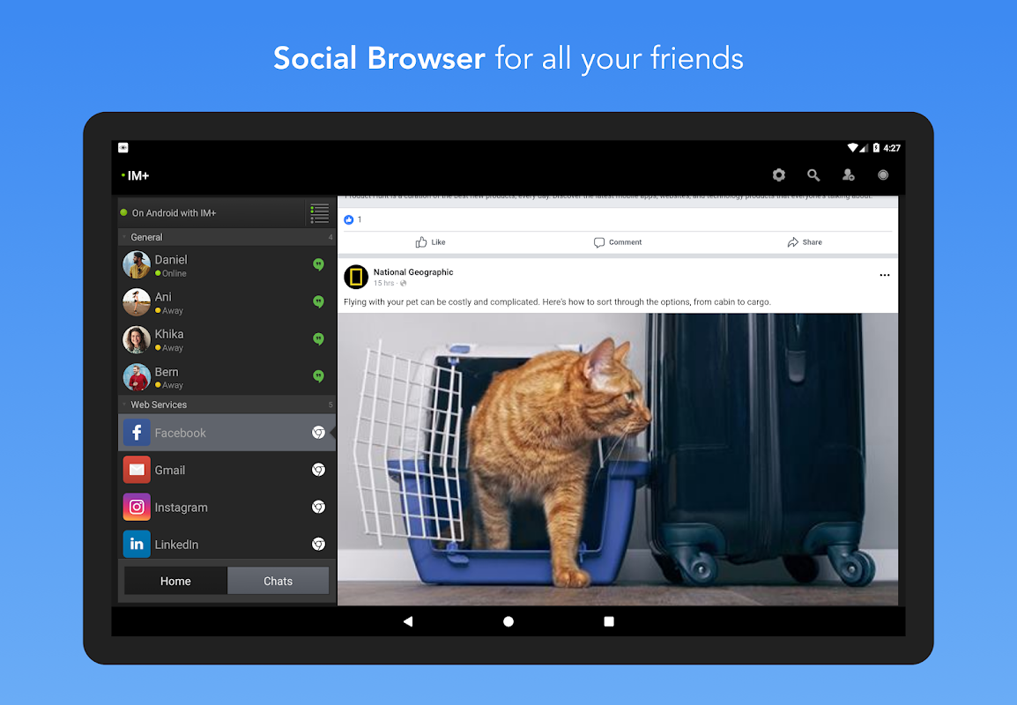Click Hangouts icon next to Bern

coord(318,375)
